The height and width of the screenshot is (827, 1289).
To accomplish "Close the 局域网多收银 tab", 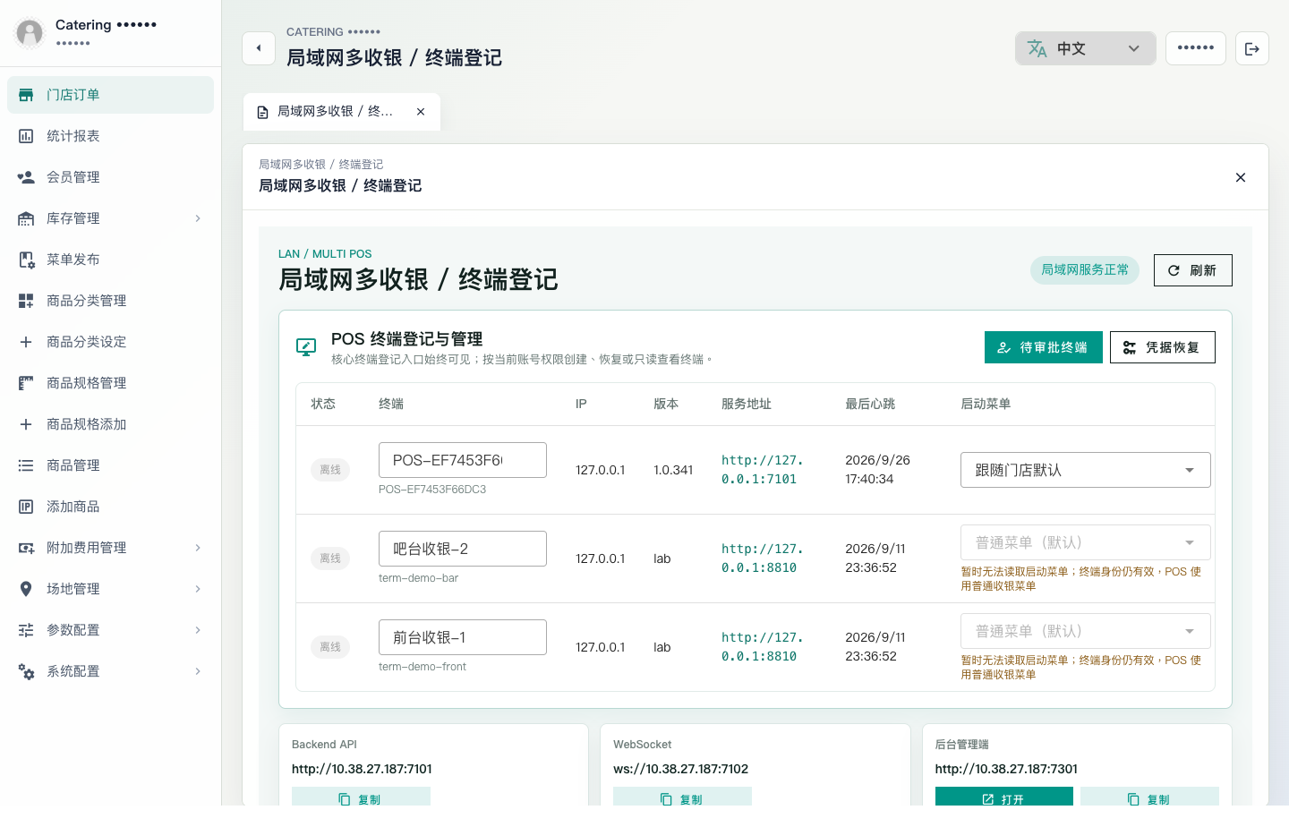I will pyautogui.click(x=421, y=112).
